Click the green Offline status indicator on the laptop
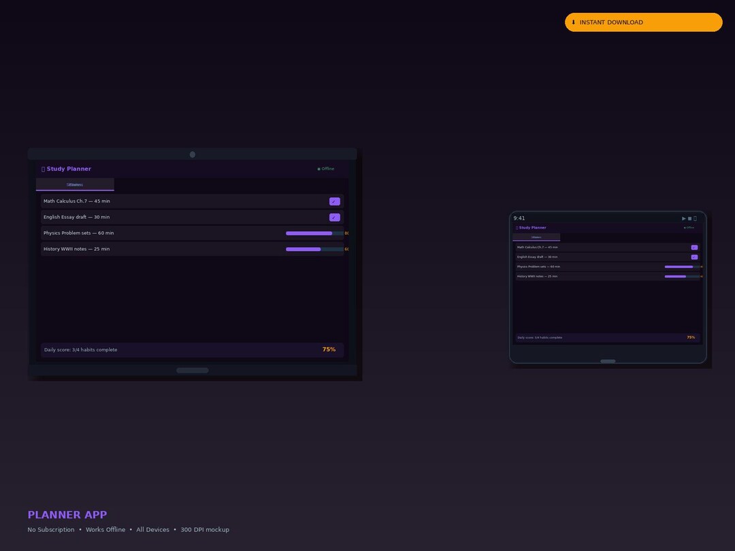 (x=326, y=169)
